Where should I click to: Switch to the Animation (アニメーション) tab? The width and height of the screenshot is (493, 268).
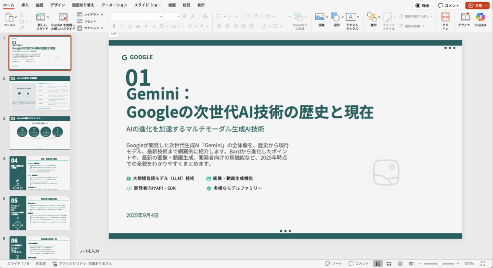(x=114, y=5)
